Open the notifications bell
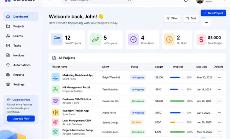This screenshot has height=139, width=230. click(x=186, y=1)
